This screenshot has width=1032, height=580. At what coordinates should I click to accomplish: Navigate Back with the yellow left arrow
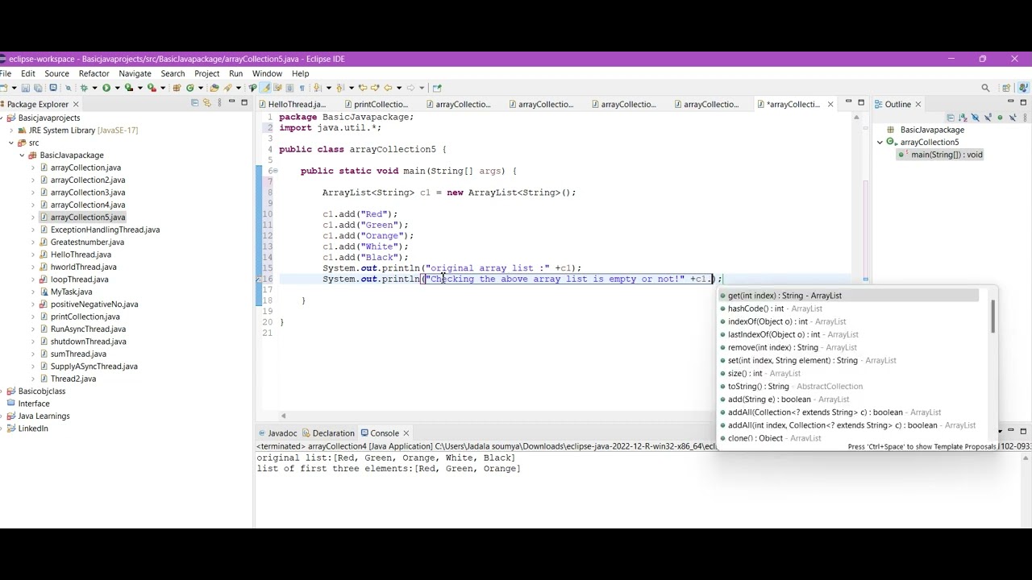pos(388,88)
